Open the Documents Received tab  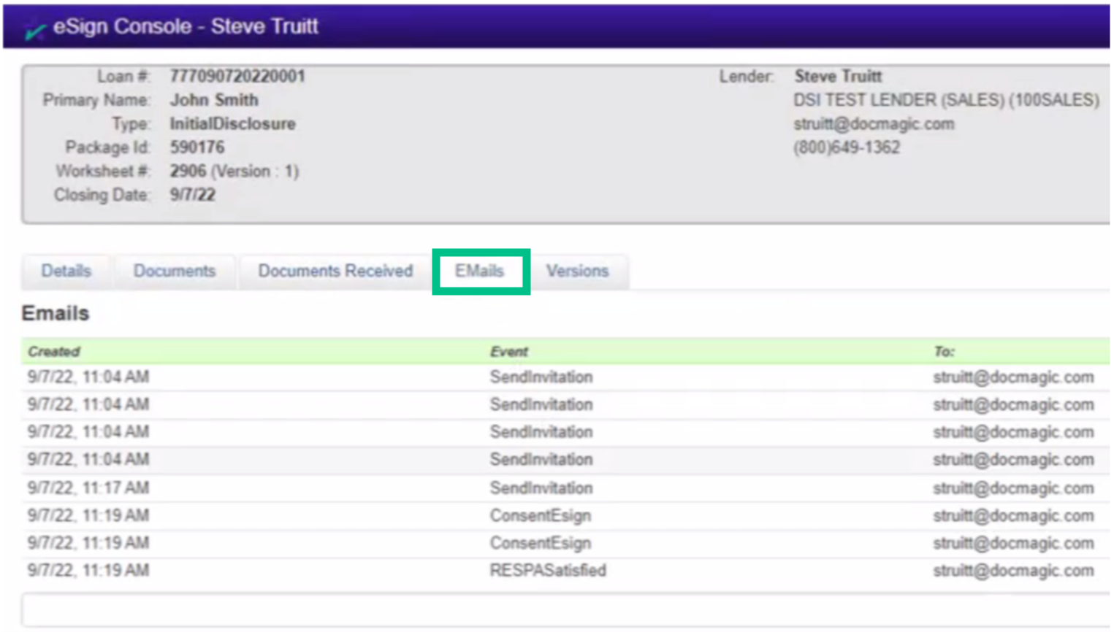(335, 271)
